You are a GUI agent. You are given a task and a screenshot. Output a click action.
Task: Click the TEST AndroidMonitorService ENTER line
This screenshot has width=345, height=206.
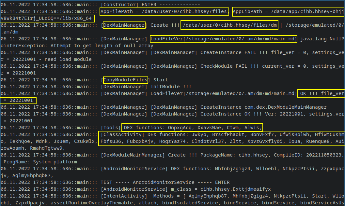pyautogui.click(x=165, y=182)
